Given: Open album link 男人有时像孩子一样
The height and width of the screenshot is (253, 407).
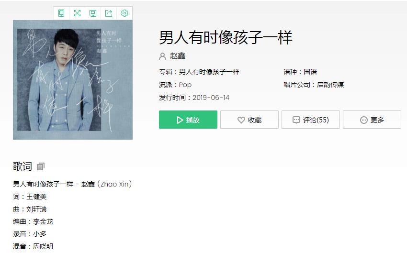Looking at the screenshot, I should (x=209, y=72).
